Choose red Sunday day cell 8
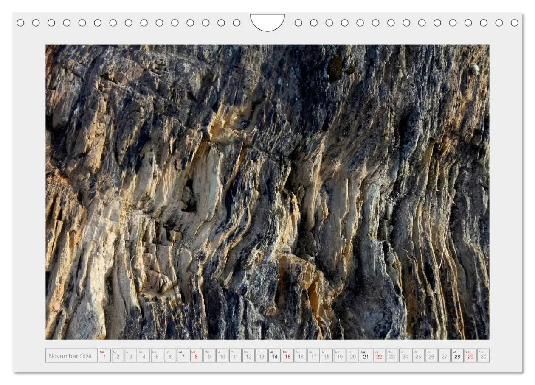 click(x=196, y=355)
